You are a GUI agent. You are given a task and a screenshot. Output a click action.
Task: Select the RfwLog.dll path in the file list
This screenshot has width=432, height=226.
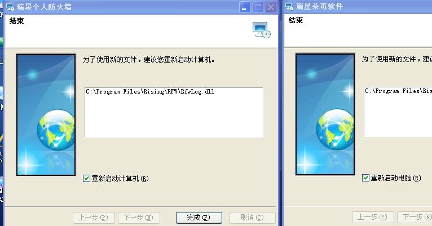pyautogui.click(x=150, y=92)
